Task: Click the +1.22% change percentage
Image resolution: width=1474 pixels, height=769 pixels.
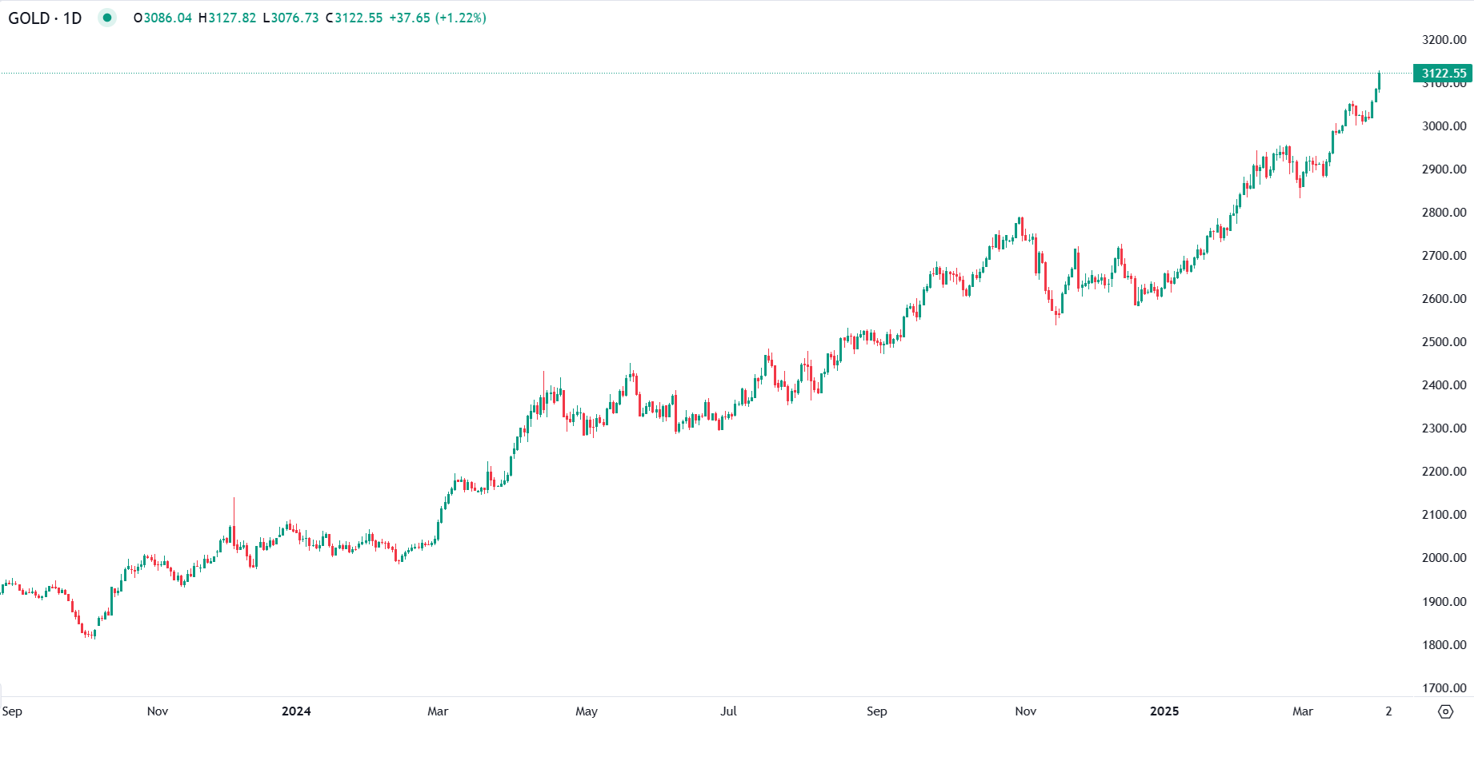Action: click(x=461, y=18)
